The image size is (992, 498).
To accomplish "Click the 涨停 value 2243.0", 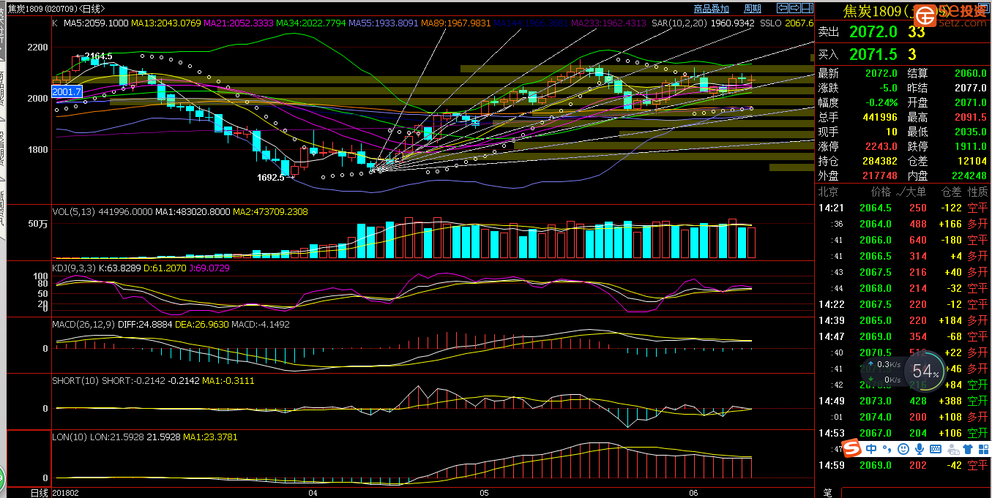I will click(x=881, y=146).
